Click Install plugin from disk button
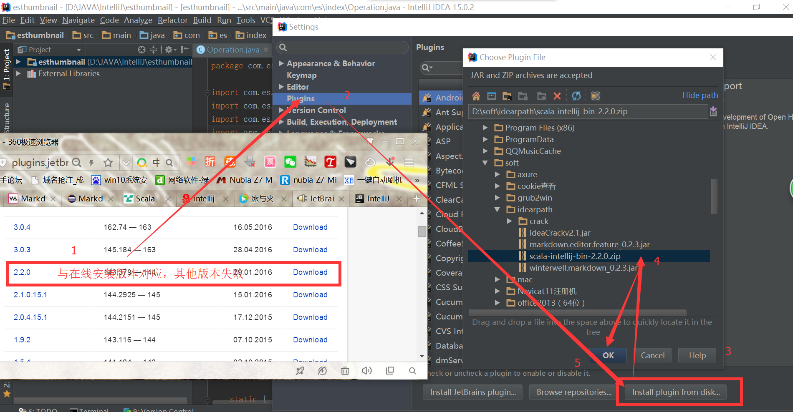Image resolution: width=793 pixels, height=412 pixels. (x=676, y=392)
